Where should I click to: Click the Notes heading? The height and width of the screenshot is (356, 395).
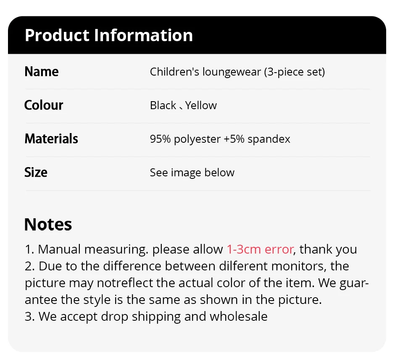(48, 225)
